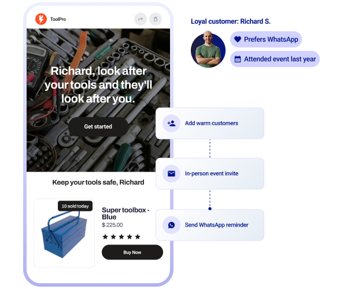Viewport: 347px width, 289px height.
Task: Click the calendar icon on Attended event tag
Action: click(238, 59)
